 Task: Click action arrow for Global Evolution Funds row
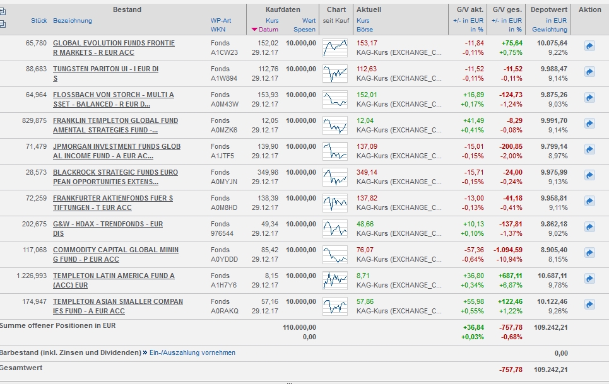[589, 46]
